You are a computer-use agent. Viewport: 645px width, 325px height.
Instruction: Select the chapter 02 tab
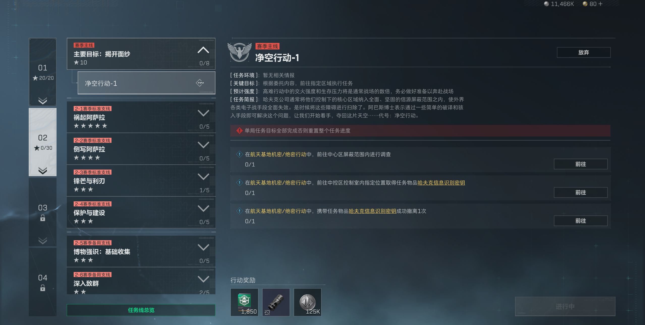click(x=43, y=142)
